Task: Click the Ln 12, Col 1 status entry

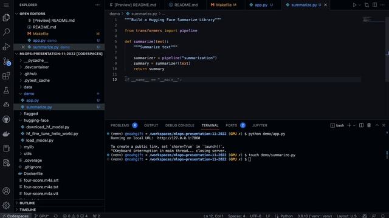Action: click(x=213, y=216)
